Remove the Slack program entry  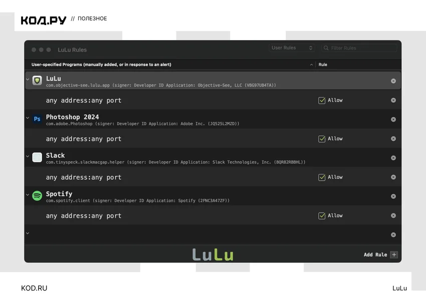pyautogui.click(x=393, y=158)
